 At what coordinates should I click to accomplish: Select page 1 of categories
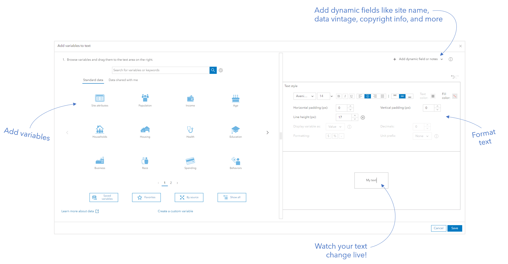pyautogui.click(x=165, y=183)
